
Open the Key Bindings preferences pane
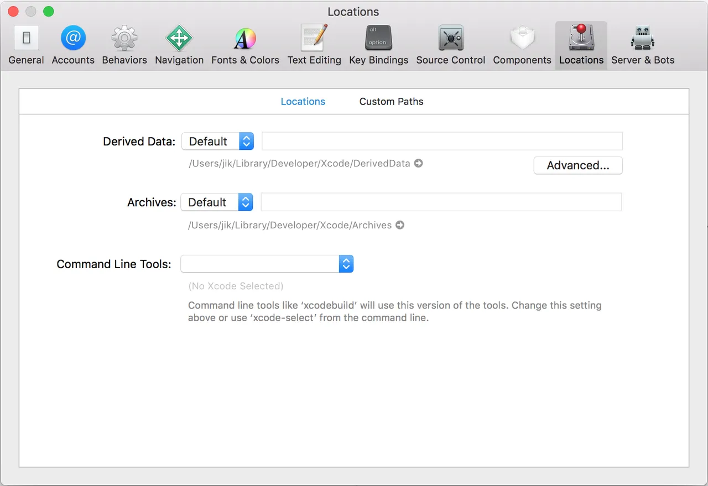click(x=379, y=45)
